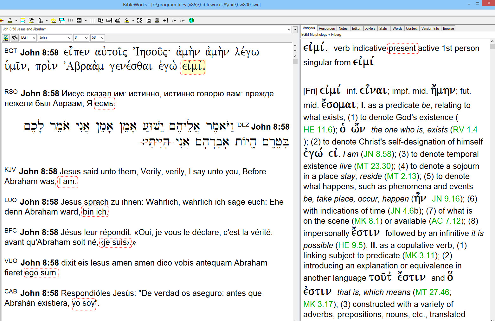Follow the RV 1.4 reference link
The width and height of the screenshot is (495, 321).
click(465, 130)
